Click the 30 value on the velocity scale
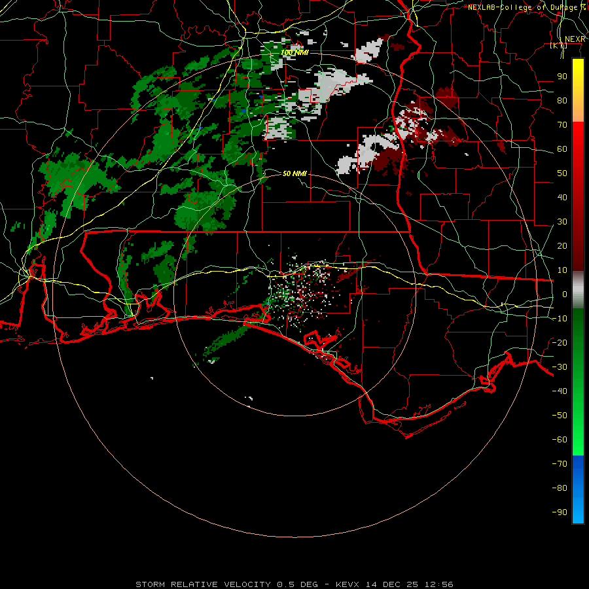The width and height of the screenshot is (589, 589). click(x=562, y=222)
